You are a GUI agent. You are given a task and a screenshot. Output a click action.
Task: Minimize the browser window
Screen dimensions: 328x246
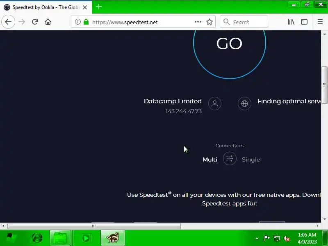294,5
